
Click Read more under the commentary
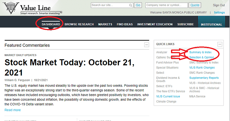[13, 110]
